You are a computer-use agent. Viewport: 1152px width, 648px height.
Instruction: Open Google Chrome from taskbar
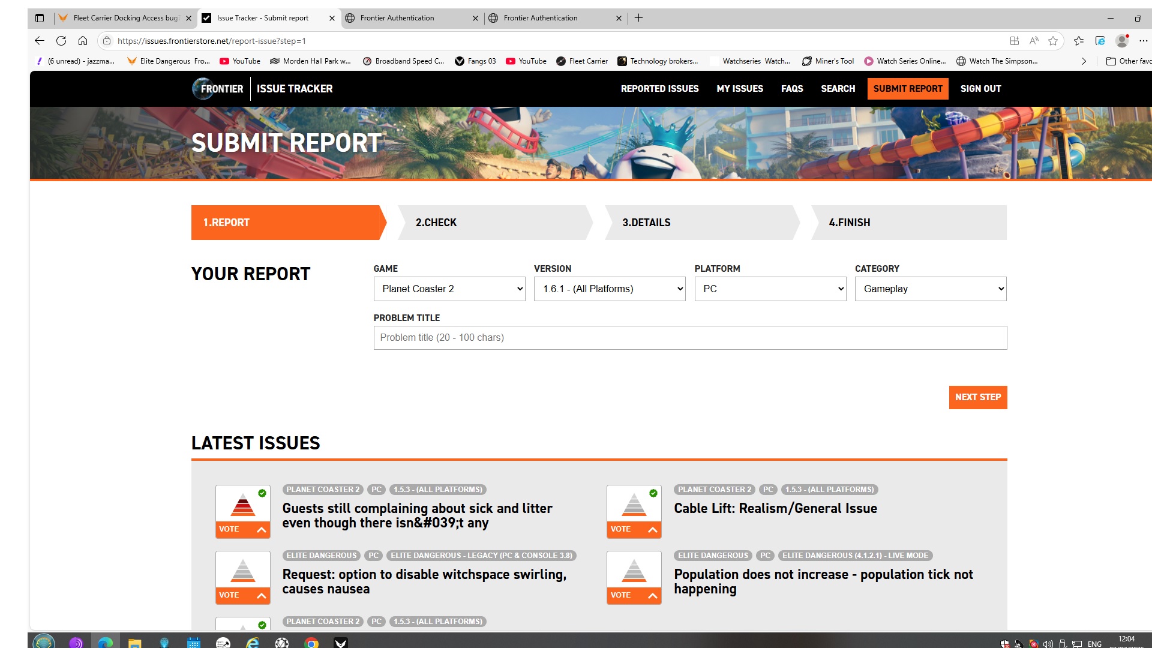click(x=311, y=643)
